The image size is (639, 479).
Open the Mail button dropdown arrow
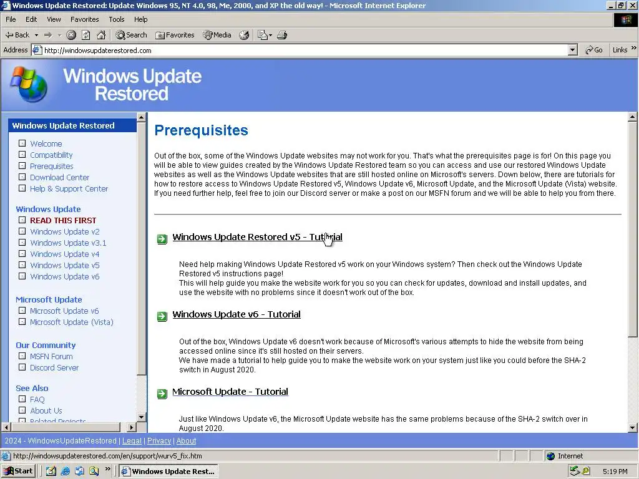click(x=270, y=36)
